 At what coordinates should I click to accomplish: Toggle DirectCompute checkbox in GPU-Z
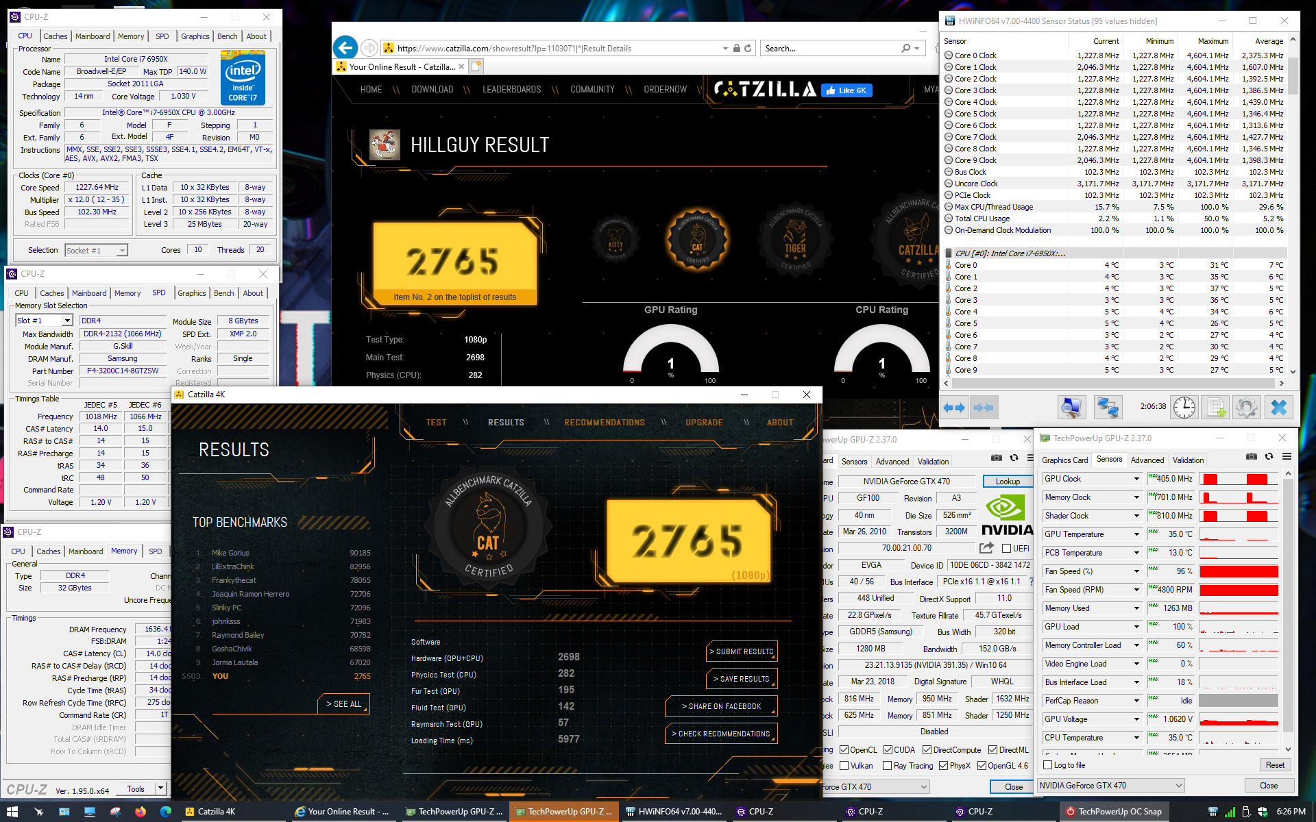pyautogui.click(x=927, y=750)
